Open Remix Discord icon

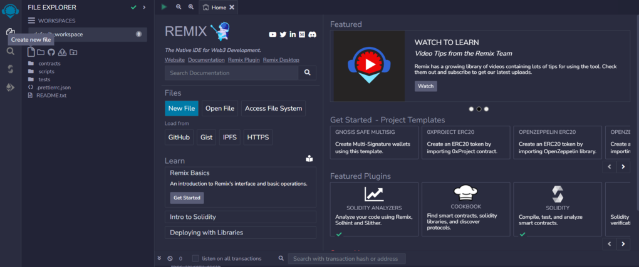(x=313, y=34)
